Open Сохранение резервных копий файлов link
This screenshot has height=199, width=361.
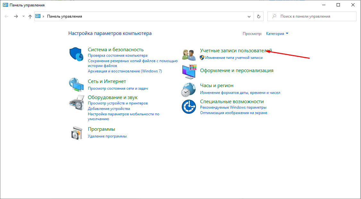click(133, 63)
